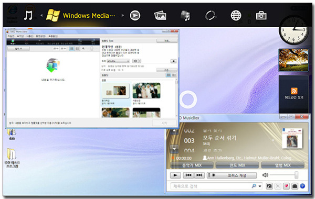Image resolution: width=315 pixels, height=199 pixels.
Task: Mute the MusicBox speaker icon
Action: tap(265, 175)
